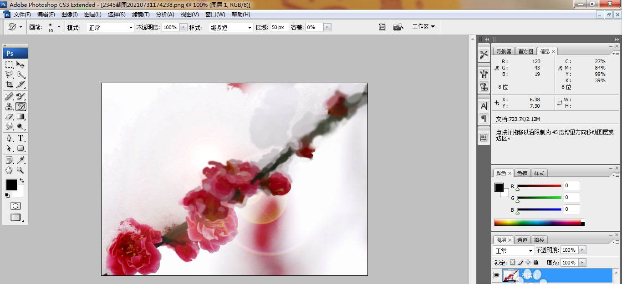Open the brush picker dropdown arrow
This screenshot has height=284, width=622.
point(59,27)
